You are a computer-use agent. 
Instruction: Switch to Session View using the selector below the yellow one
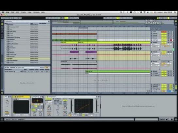tap(176, 24)
